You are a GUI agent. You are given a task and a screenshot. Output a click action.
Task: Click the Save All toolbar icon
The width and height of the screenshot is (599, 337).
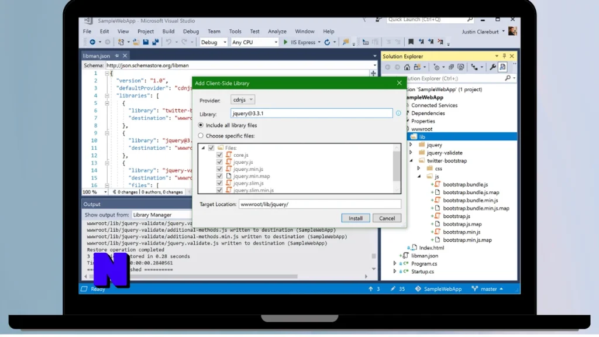pyautogui.click(x=155, y=42)
